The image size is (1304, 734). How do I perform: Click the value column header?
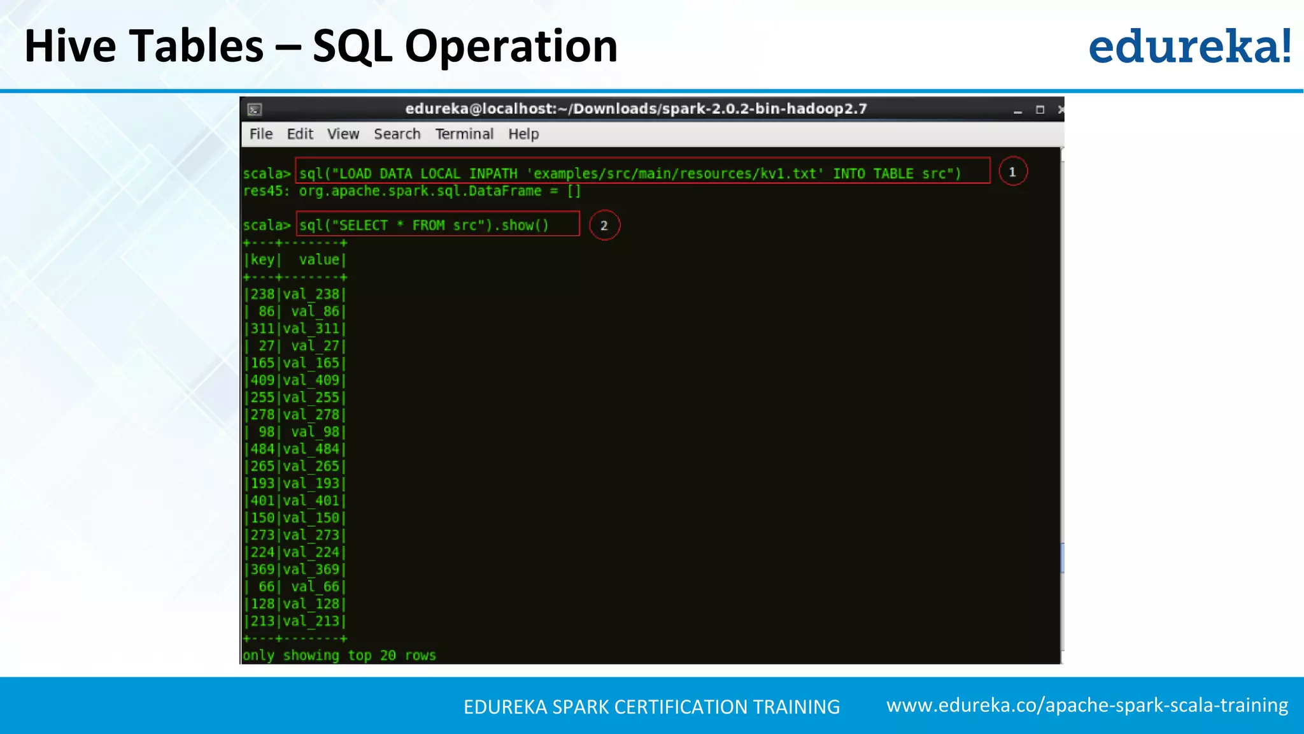pyautogui.click(x=320, y=259)
